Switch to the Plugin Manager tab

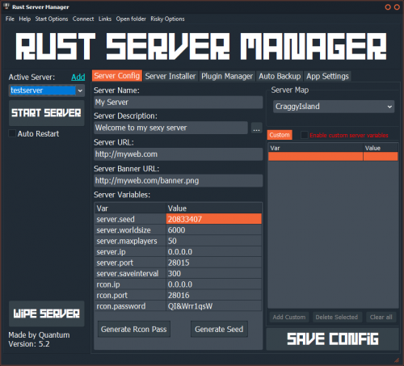(227, 76)
